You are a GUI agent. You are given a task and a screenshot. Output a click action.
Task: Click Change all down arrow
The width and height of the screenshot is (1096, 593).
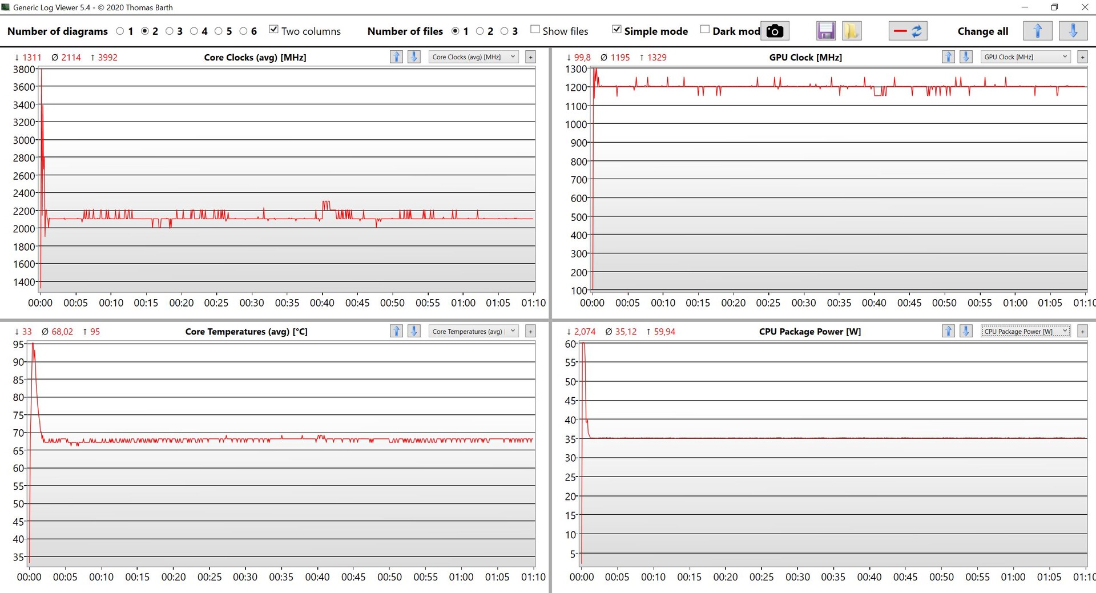1073,31
